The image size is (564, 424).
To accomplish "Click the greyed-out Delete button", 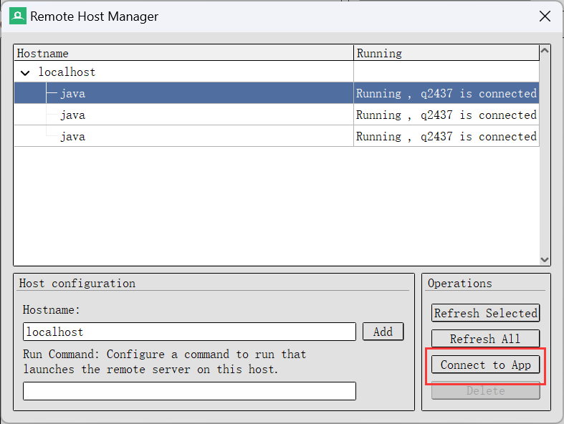I will (x=485, y=390).
